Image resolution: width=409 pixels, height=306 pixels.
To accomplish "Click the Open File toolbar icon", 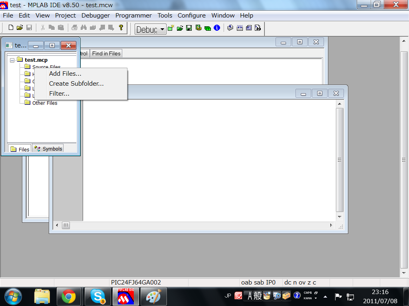I will click(x=20, y=27).
